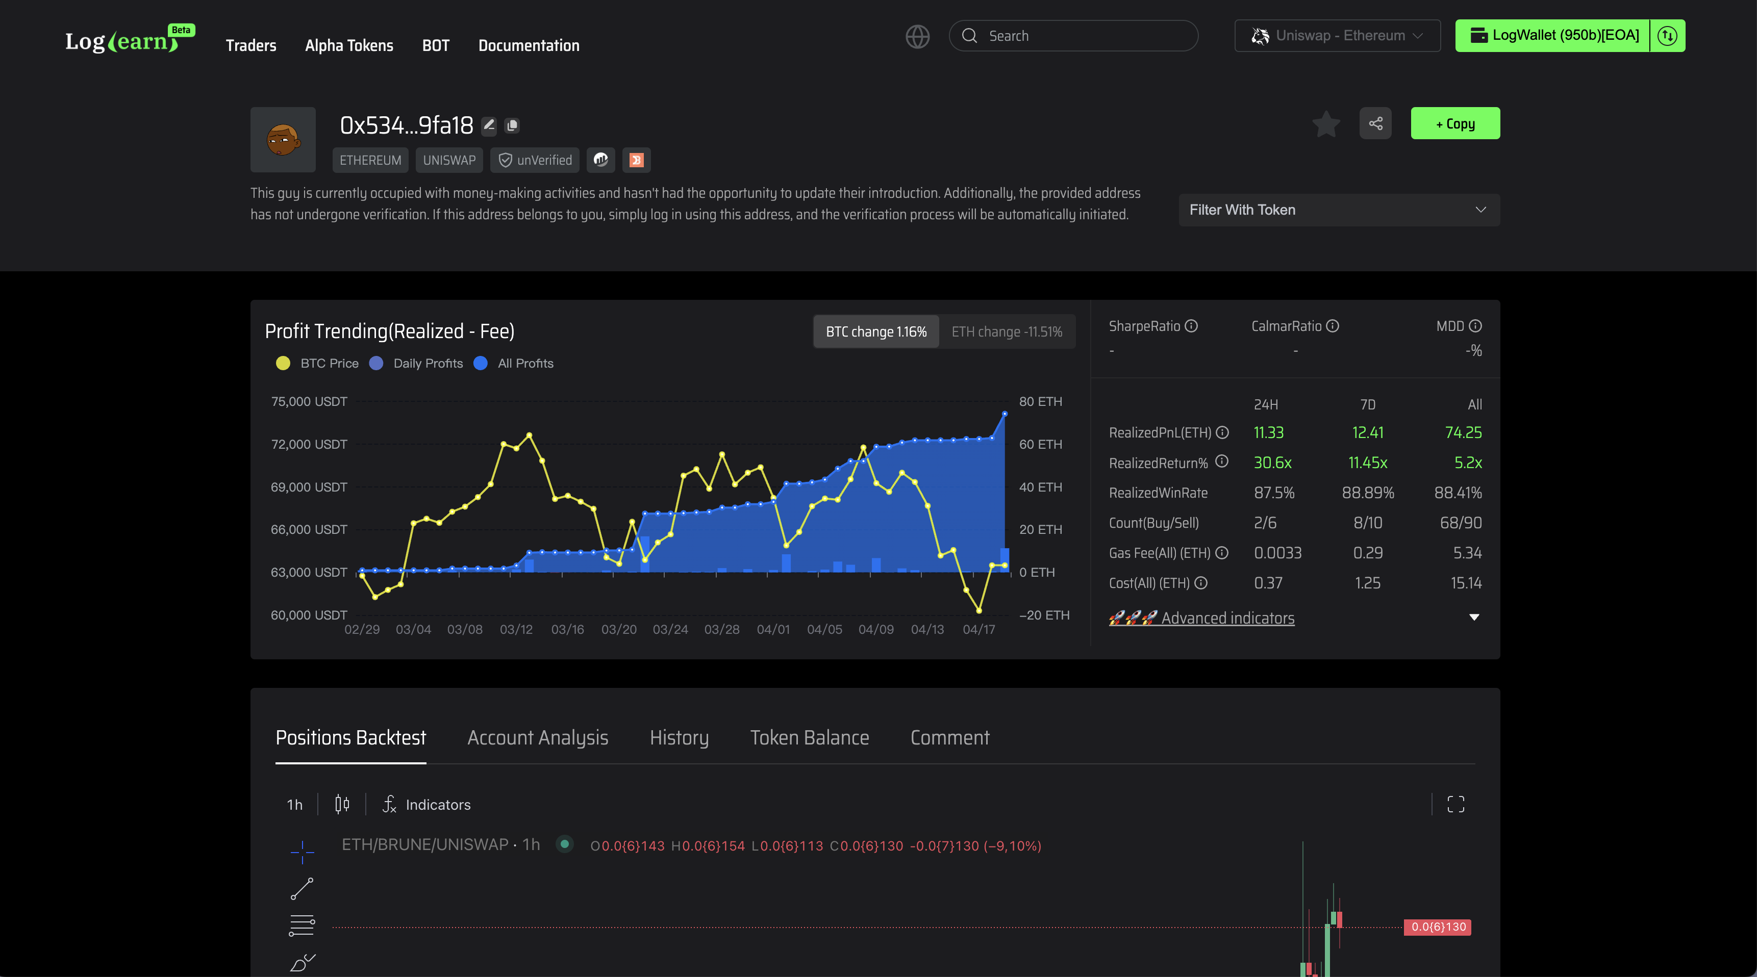The width and height of the screenshot is (1757, 977).
Task: Click the 74.25 RealizedPnL All value
Action: [x=1463, y=432]
